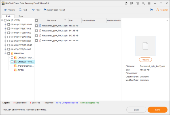
Task: Check Recovered_pptx_file(3).pptx checkbox
Action: (37, 35)
